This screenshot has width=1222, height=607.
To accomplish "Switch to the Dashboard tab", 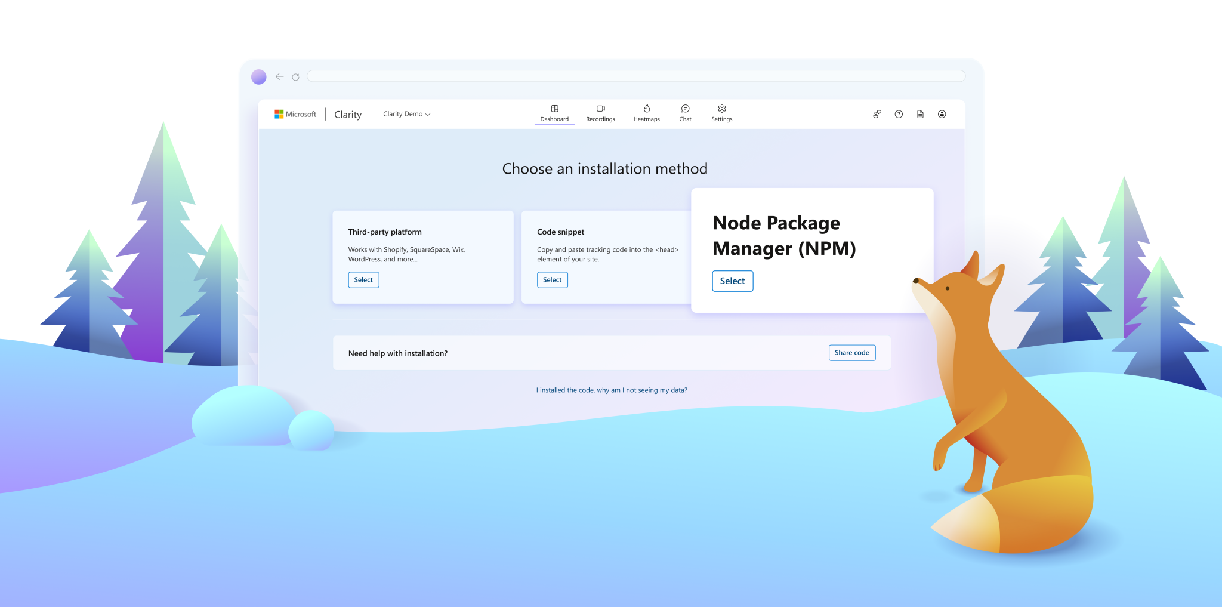I will 554,113.
